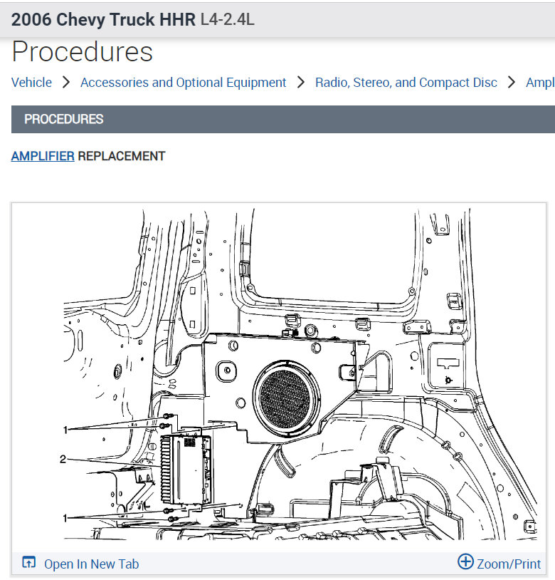This screenshot has width=555, height=580.
Task: Open the Vehicle breadcrumb link
Action: pos(31,83)
